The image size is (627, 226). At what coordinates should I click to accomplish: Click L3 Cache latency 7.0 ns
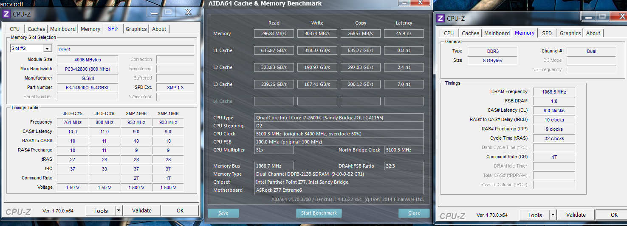point(404,84)
